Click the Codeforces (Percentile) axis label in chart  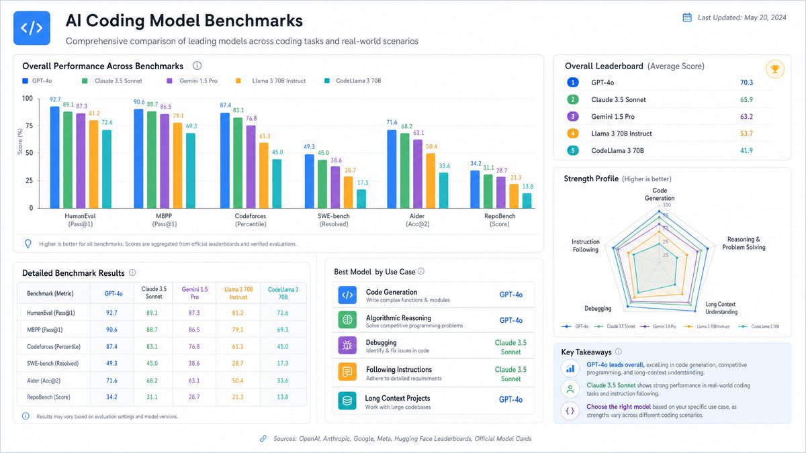click(251, 220)
